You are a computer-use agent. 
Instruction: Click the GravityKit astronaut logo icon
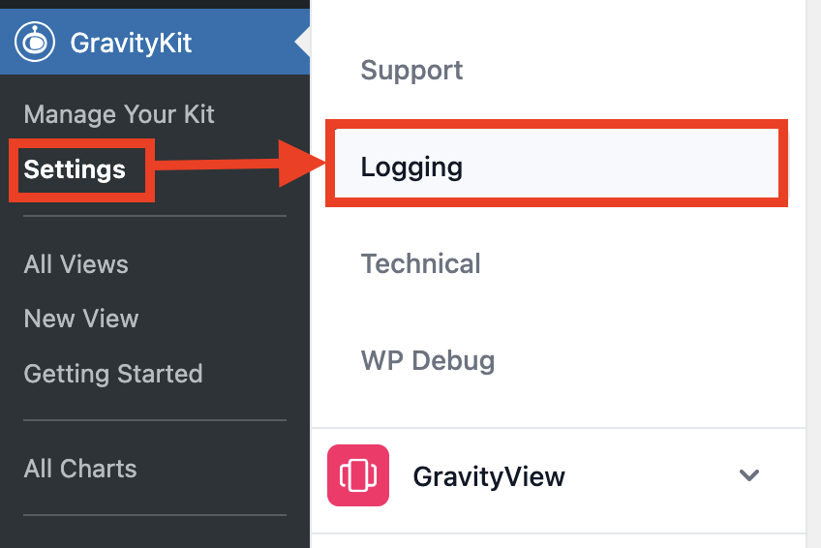click(36, 43)
